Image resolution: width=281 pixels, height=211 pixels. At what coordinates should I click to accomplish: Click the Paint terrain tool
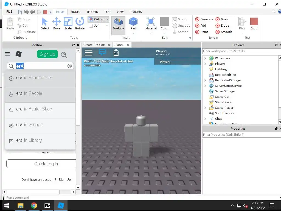[x=202, y=32]
